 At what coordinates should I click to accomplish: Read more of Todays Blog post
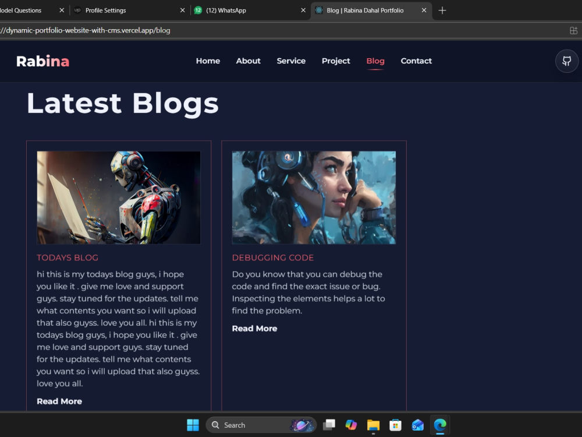tap(59, 401)
